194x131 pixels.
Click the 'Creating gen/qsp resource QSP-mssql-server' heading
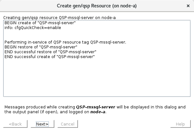tap(59, 18)
